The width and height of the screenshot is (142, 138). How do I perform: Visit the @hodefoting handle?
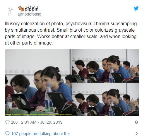(30, 14)
